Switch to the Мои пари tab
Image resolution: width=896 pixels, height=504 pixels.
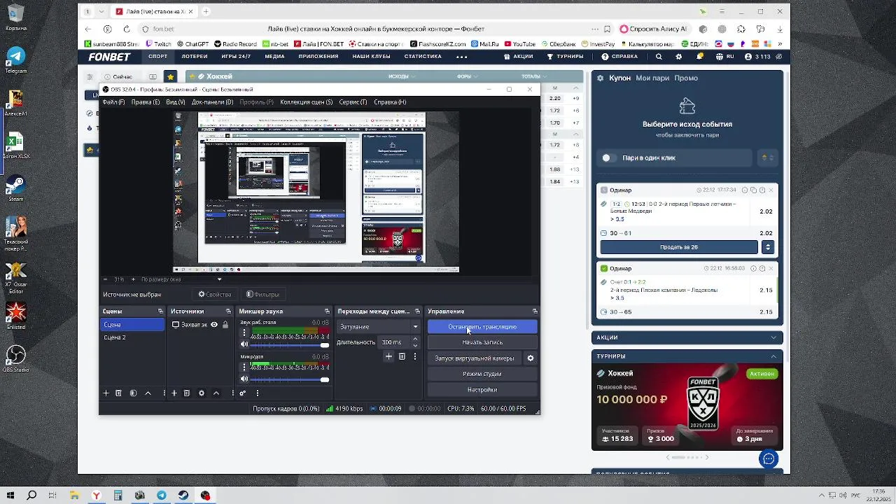[652, 78]
